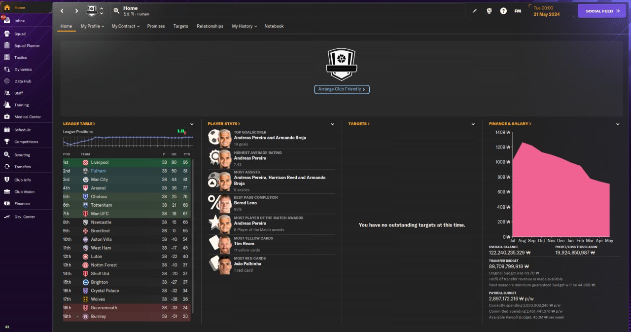Open the League Table heading link
Screen dimensions: 631x332
[x=79, y=124]
